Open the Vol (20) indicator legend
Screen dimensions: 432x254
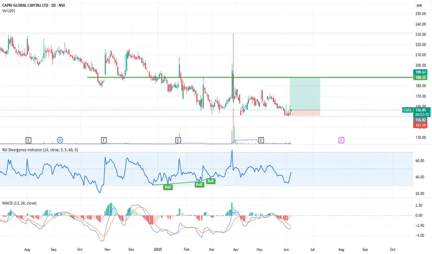click(x=8, y=11)
